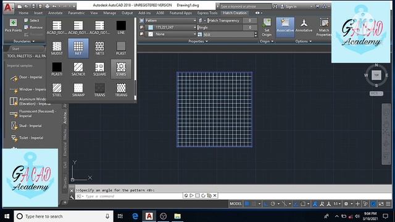The height and width of the screenshot is (222, 395).
Task: Open background color None dropdown
Action: point(170,34)
